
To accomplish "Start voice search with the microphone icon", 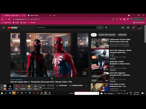I will tap(106, 28).
